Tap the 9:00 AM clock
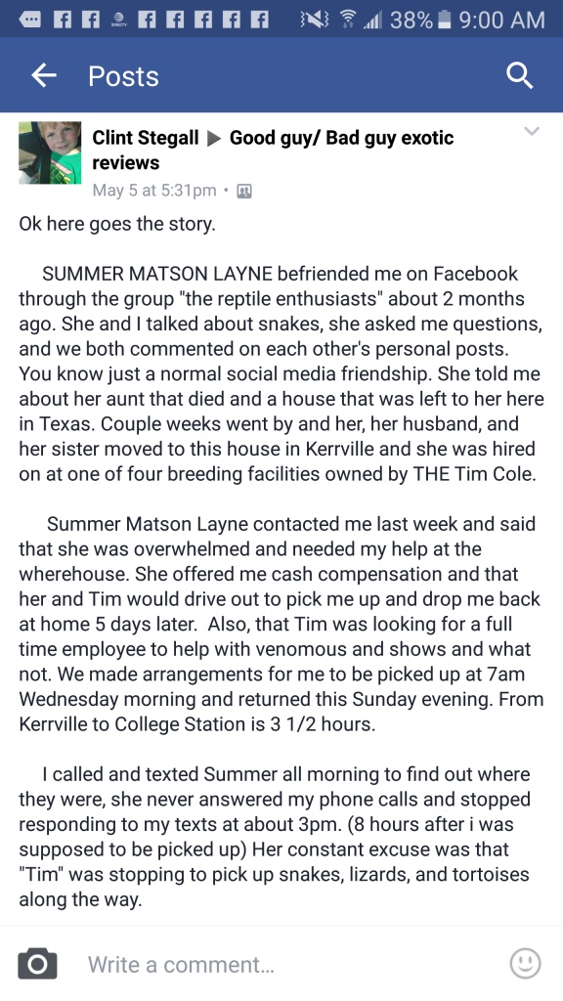 502,20
